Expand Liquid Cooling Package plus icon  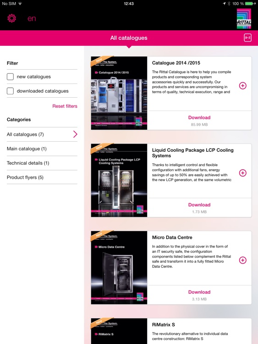click(243, 173)
